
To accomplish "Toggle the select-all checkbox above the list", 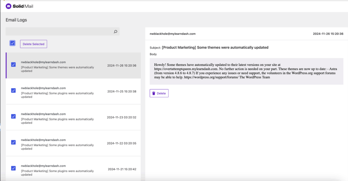I will click(13, 43).
